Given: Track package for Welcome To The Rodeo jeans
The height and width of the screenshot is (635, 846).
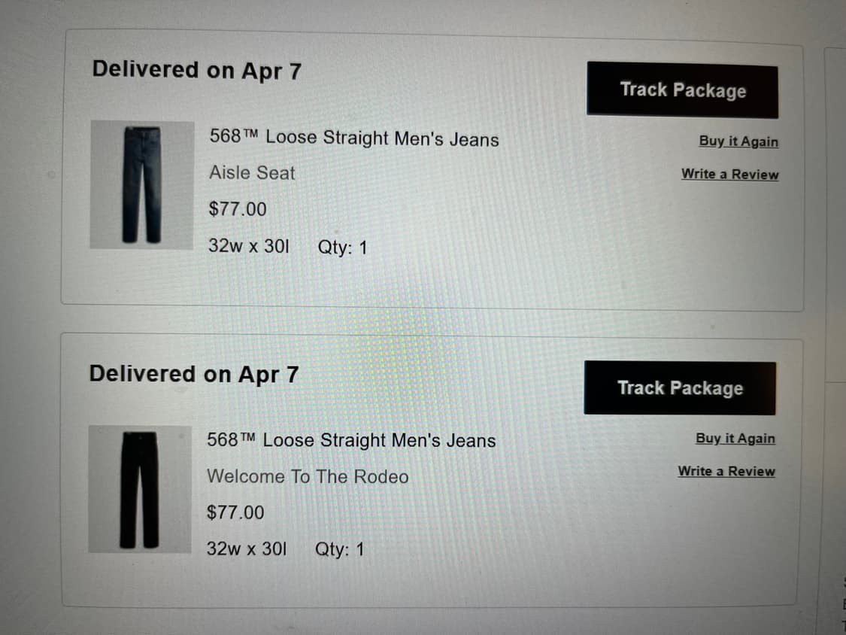Looking at the screenshot, I should (x=680, y=388).
